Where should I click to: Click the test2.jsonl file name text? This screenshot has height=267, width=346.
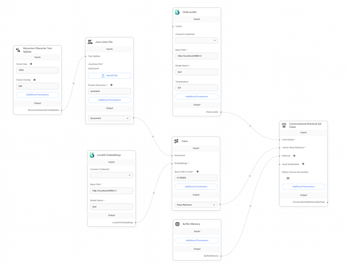pos(93,68)
